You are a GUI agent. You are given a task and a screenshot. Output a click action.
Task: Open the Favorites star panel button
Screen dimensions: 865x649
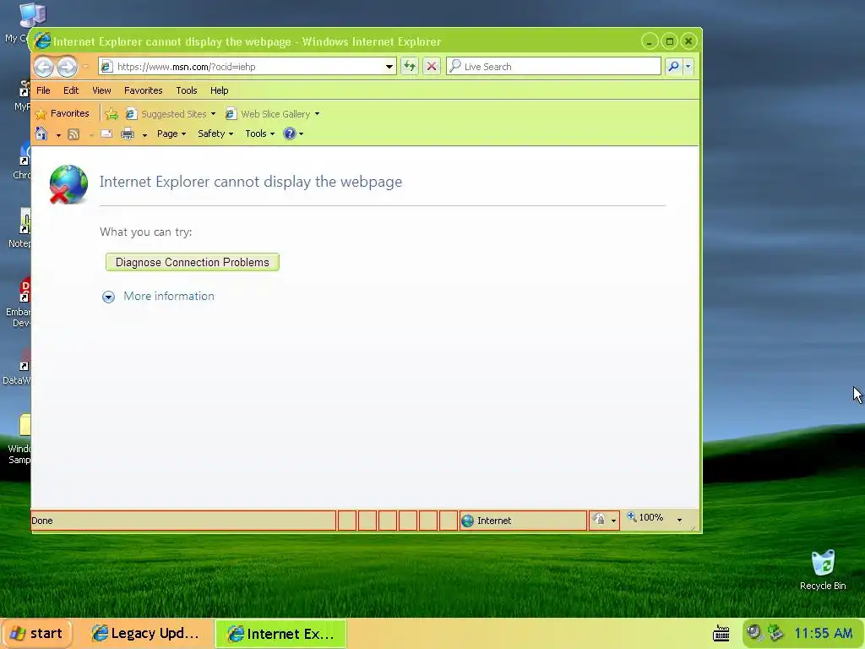62,114
